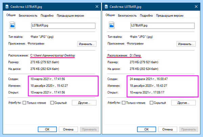Click Изменить button in left window
Viewport: 203px width, 137px height.
87,44
